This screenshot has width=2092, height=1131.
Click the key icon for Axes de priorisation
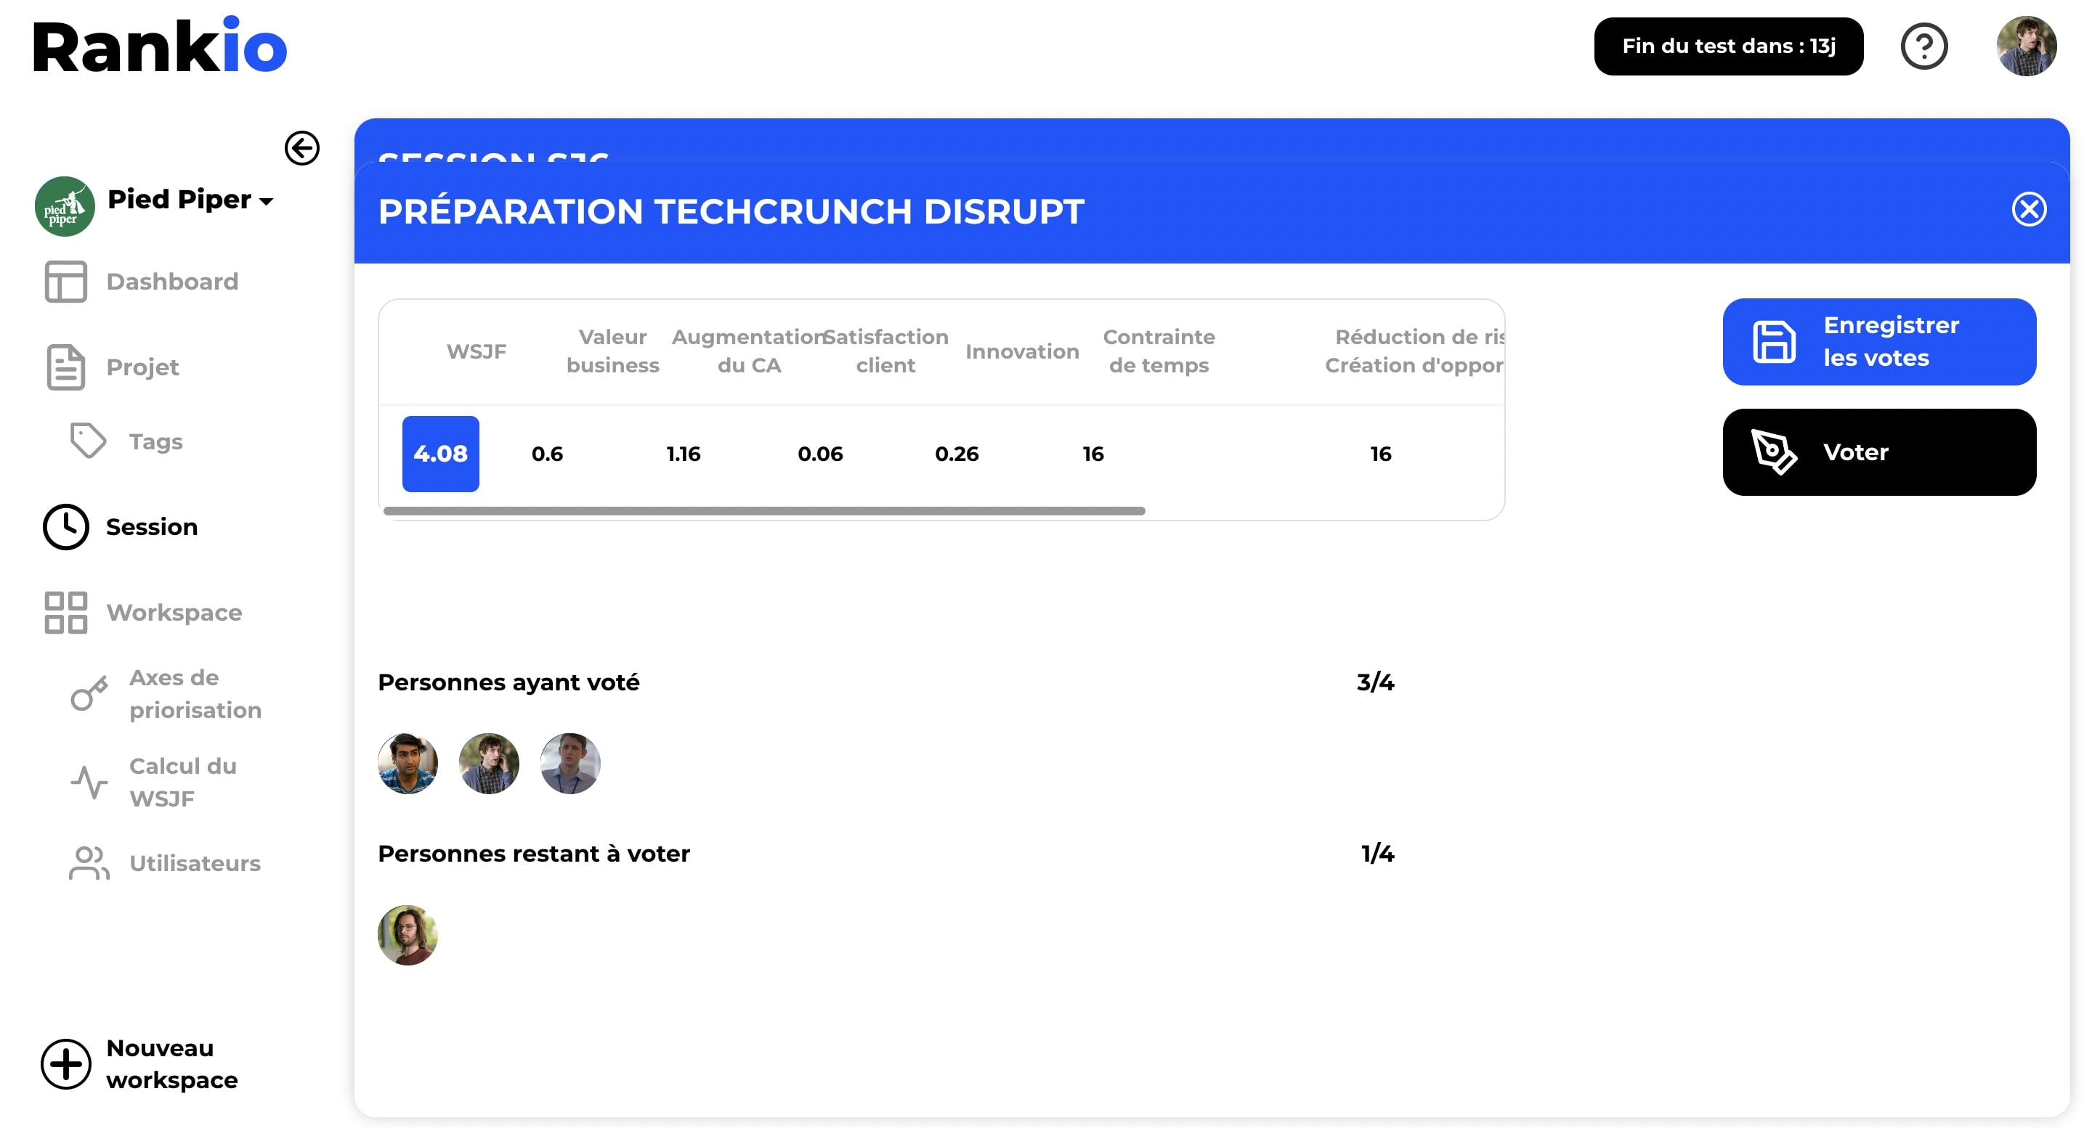89,694
